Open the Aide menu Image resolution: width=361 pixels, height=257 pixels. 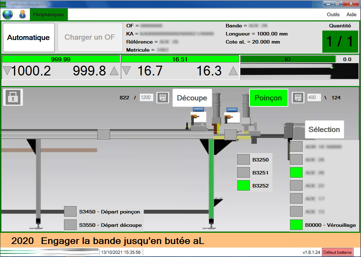351,14
